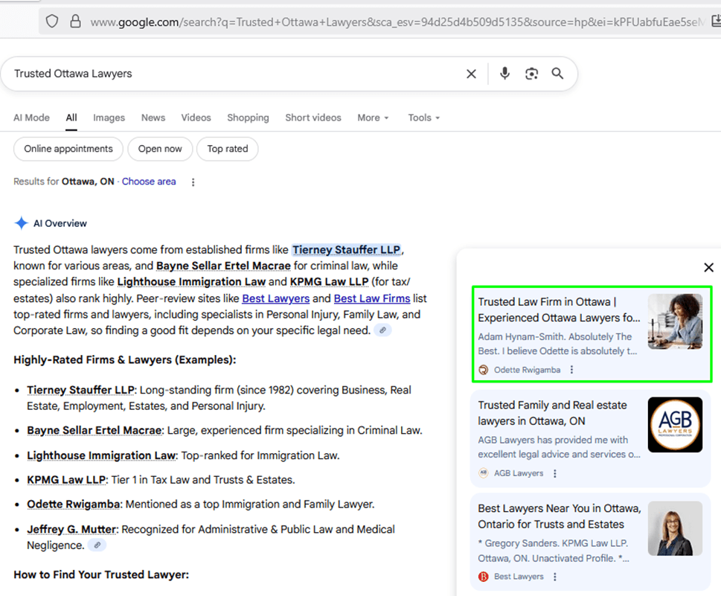This screenshot has height=596, width=721.
Task: Expand the Tools dropdown
Action: click(423, 118)
